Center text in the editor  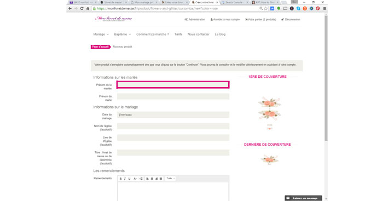[152, 179]
